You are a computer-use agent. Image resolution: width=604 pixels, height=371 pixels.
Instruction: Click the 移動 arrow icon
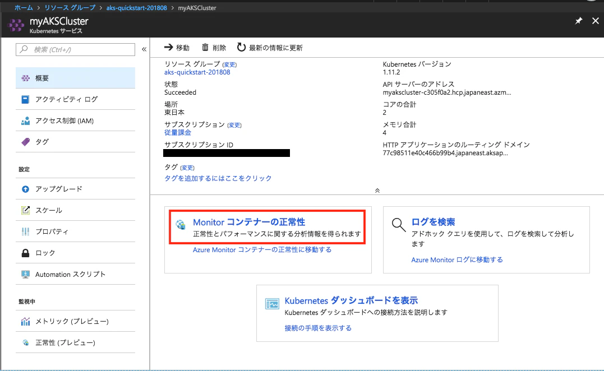169,47
